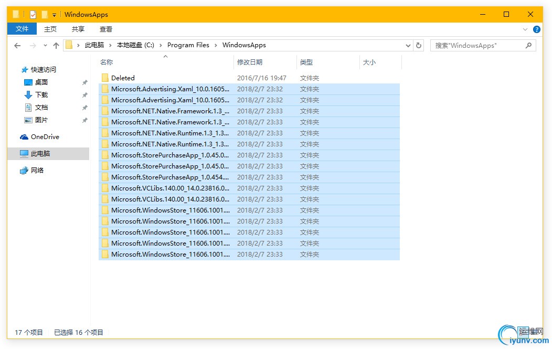Open OneDrive in the navigation pane
The height and width of the screenshot is (349, 552).
pos(45,137)
